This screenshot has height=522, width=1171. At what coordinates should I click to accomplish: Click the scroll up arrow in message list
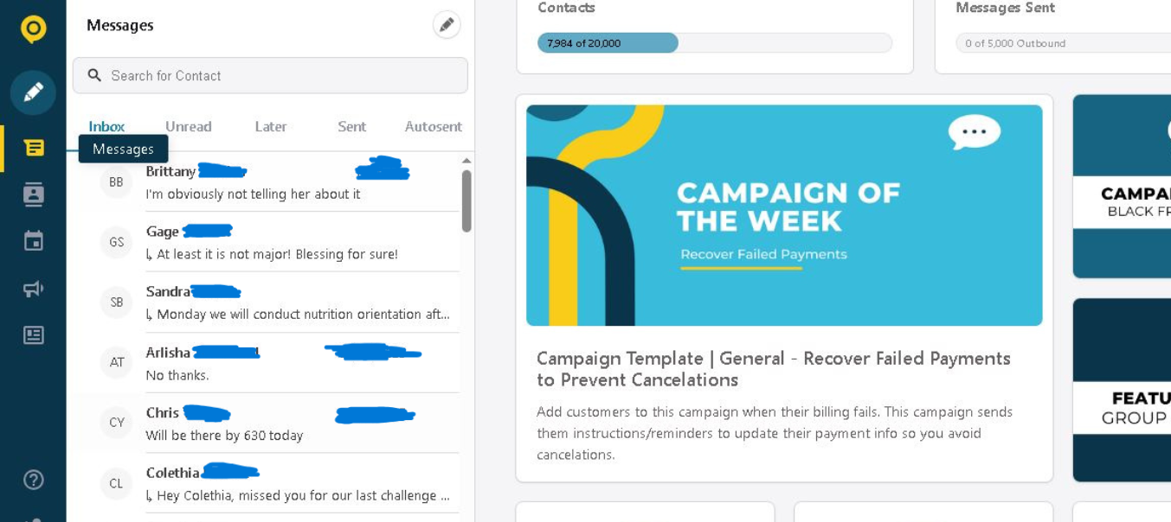466,161
